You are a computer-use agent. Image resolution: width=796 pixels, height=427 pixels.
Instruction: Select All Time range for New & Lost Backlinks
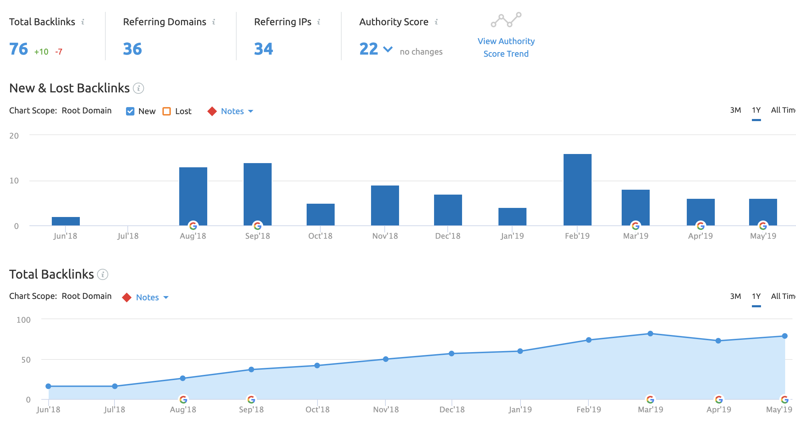pyautogui.click(x=783, y=110)
